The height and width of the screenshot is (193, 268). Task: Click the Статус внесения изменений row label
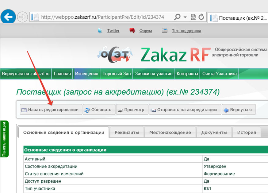[x=54, y=174]
